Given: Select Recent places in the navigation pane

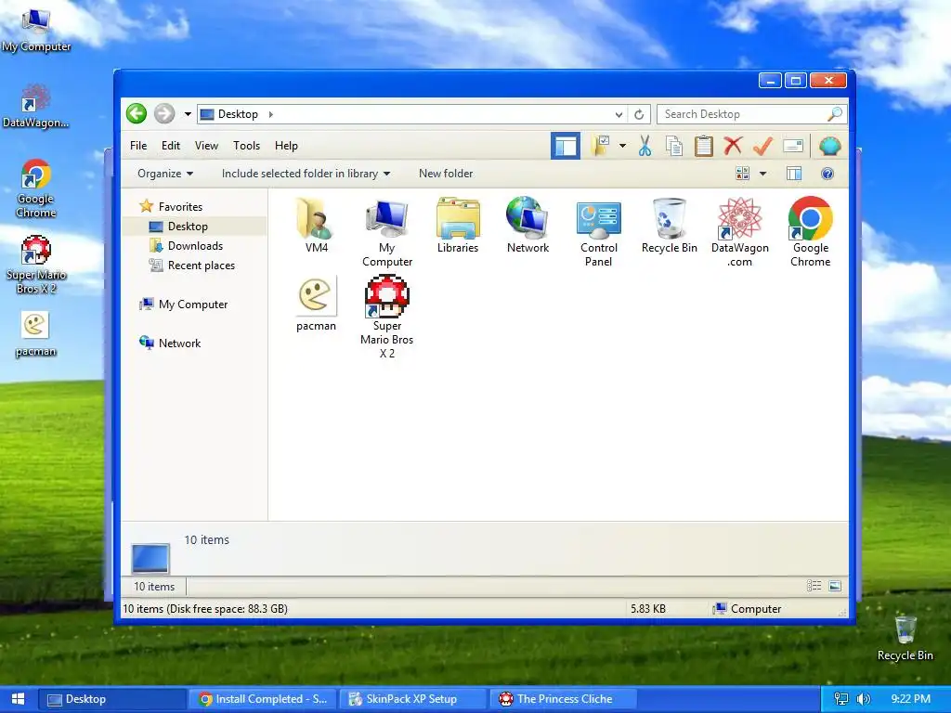Looking at the screenshot, I should pyautogui.click(x=201, y=265).
